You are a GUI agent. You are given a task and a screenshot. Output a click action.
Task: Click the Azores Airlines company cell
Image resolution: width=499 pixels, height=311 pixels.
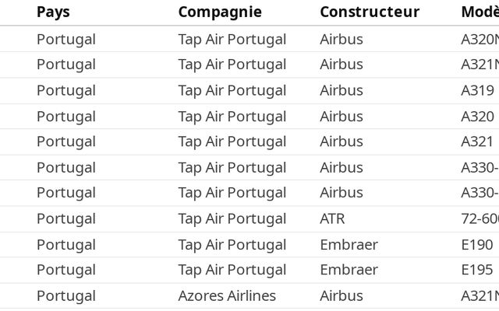(x=227, y=295)
